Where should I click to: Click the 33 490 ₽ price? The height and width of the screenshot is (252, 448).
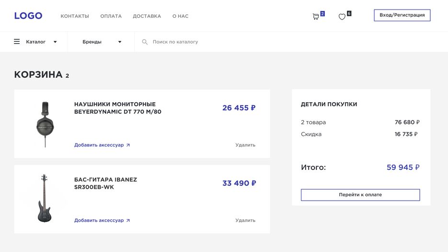(x=239, y=183)
